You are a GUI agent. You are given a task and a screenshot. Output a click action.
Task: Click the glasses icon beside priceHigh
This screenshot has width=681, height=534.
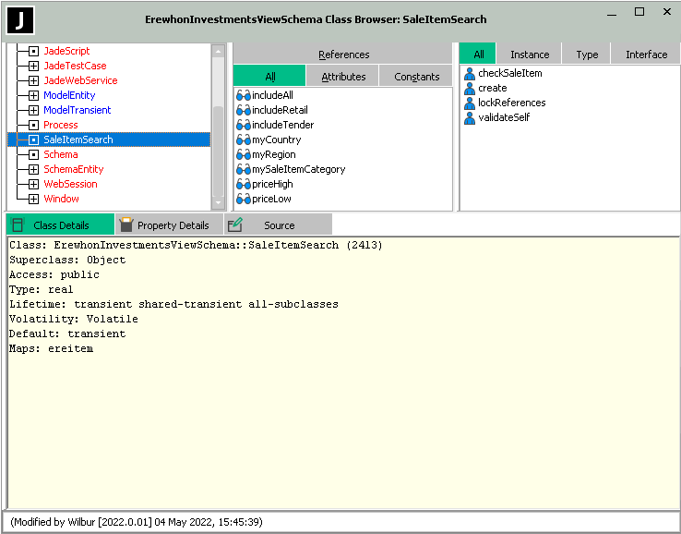coord(244,184)
